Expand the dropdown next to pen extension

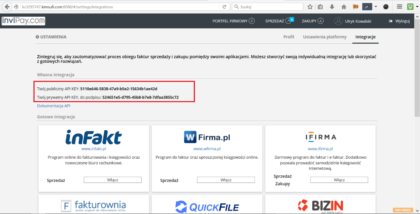coord(376,7)
